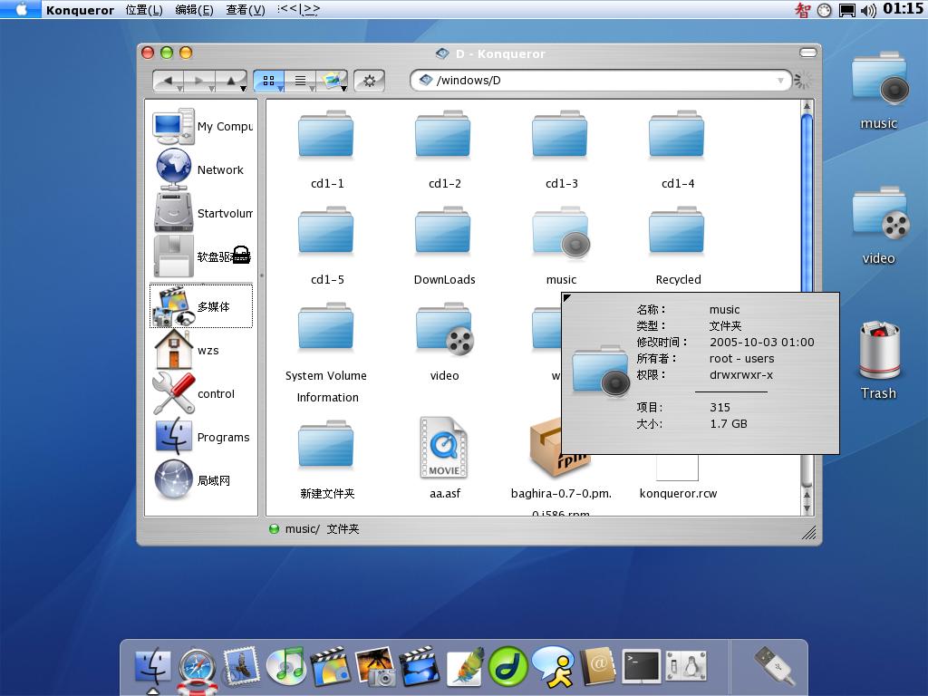Select the cd1-1 folder

pos(326,150)
